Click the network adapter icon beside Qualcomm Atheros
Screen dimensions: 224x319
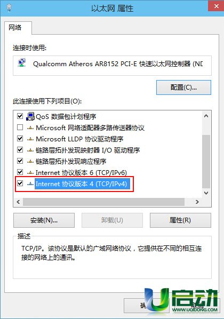[x=22, y=62]
